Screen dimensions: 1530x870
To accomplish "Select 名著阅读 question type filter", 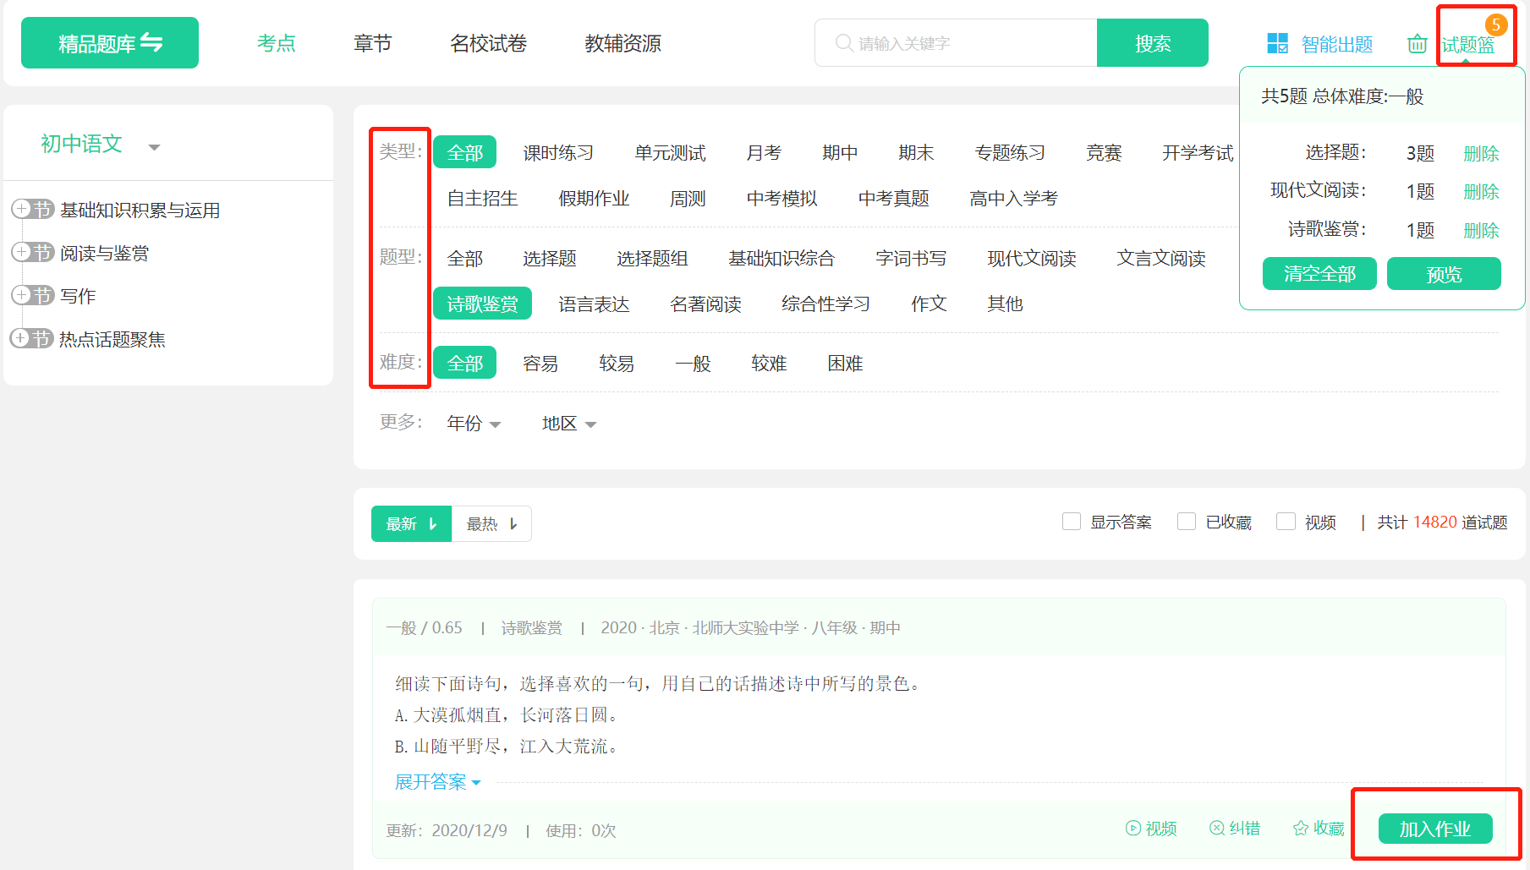I will click(705, 304).
